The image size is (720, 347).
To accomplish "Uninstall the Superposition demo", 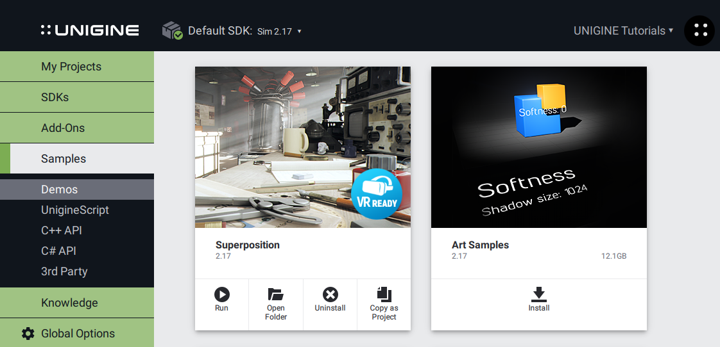I will pyautogui.click(x=330, y=300).
